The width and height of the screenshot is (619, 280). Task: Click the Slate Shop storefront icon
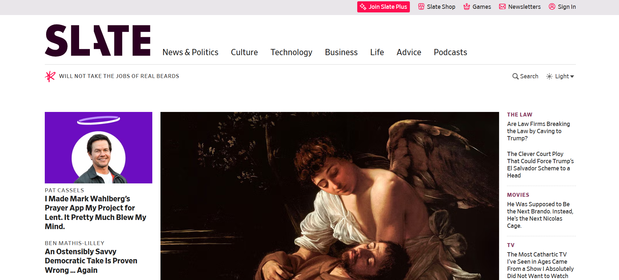point(421,7)
